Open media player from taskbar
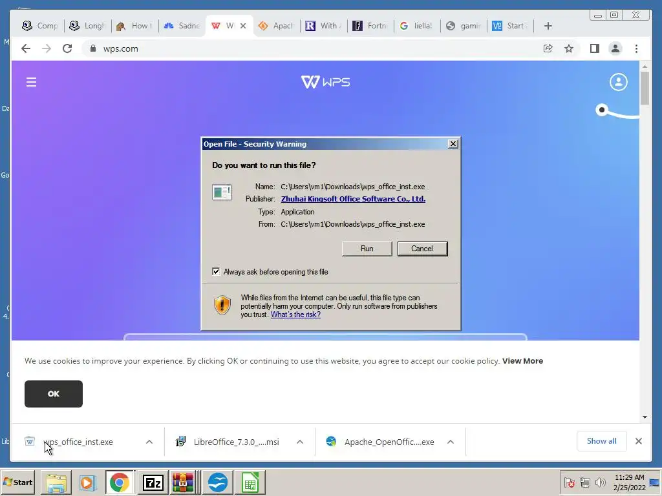This screenshot has width=662, height=496. point(88,482)
